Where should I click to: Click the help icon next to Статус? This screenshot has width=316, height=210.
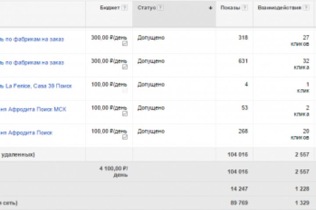[x=161, y=8]
